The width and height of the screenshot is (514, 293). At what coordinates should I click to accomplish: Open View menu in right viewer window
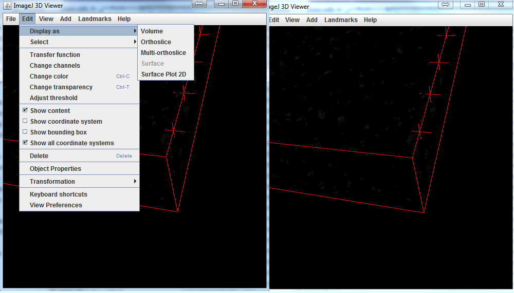[x=292, y=20]
